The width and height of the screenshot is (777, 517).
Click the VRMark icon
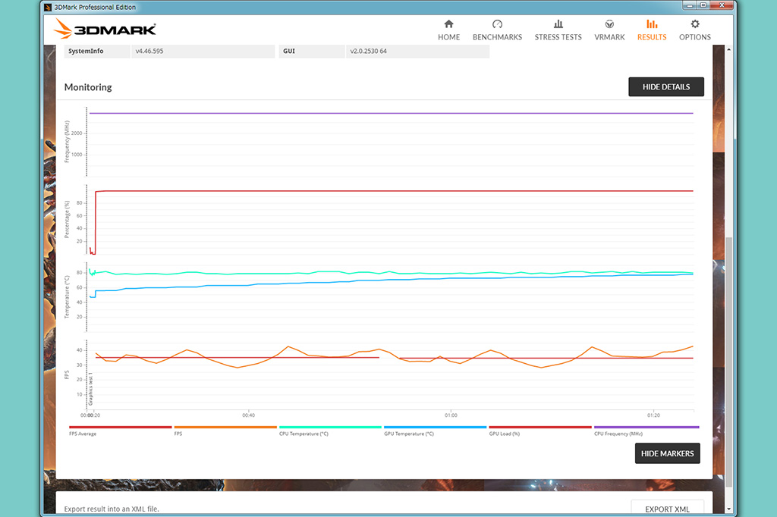click(x=609, y=23)
